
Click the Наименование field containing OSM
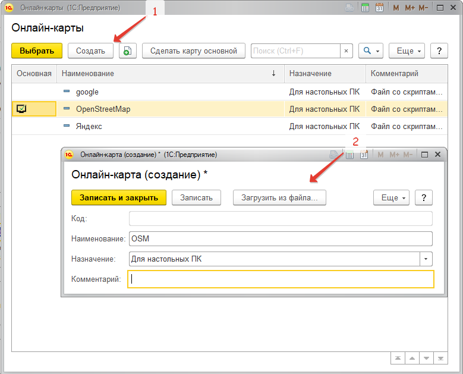(281, 238)
